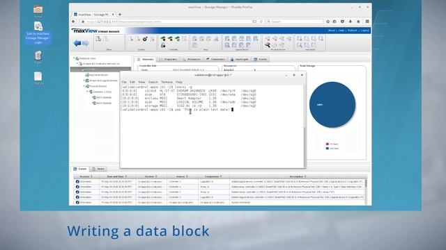This screenshot has height=250, width=446.
Task: Switch to the Resources tab
Action: point(192,59)
